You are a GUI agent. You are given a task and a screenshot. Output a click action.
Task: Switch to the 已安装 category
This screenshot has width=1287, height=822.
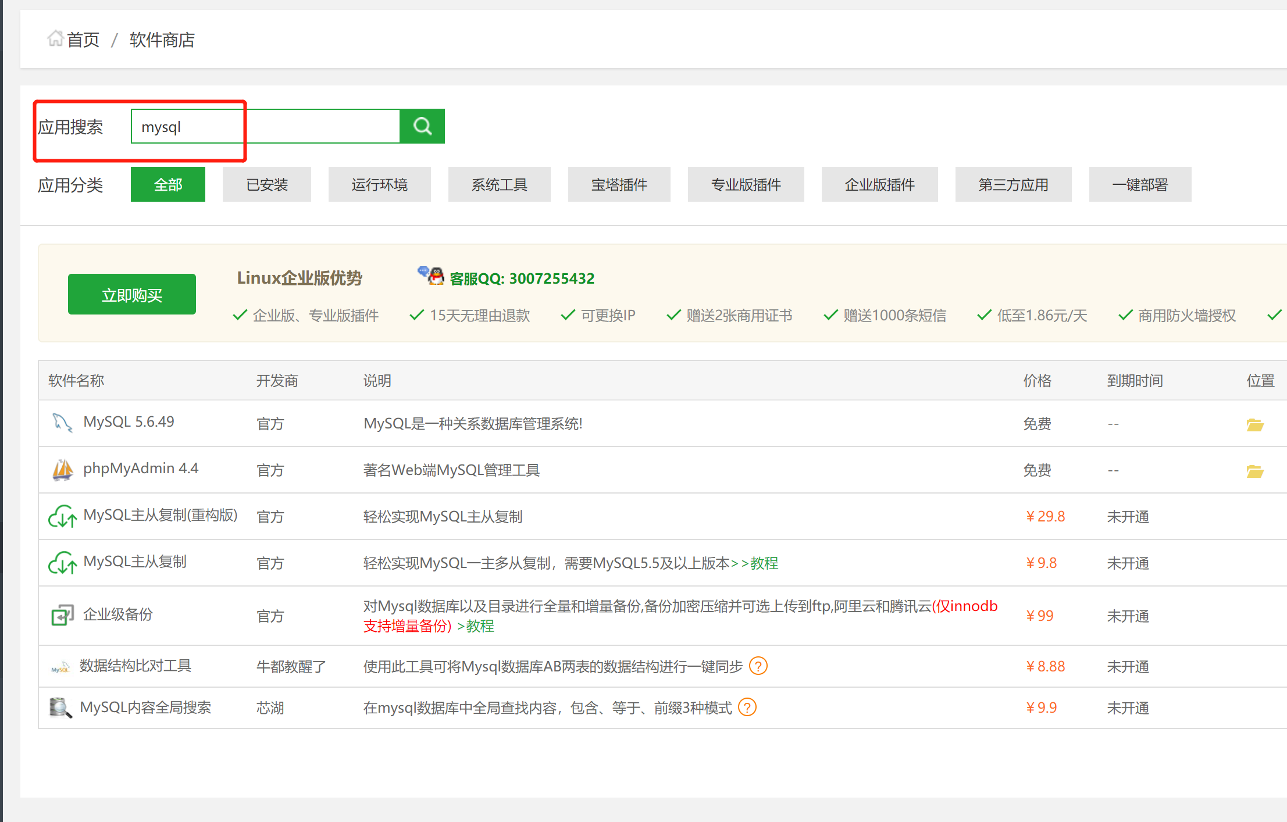pyautogui.click(x=267, y=184)
